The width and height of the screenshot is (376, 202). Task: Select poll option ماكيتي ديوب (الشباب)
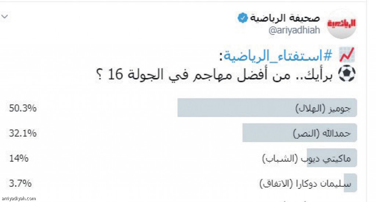pos(307,158)
